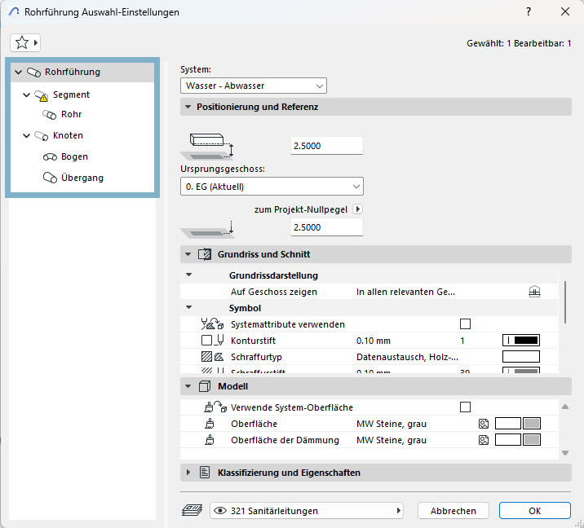Click the Schraffurtyp hatch icon
The width and height of the screenshot is (584, 528).
[212, 356]
